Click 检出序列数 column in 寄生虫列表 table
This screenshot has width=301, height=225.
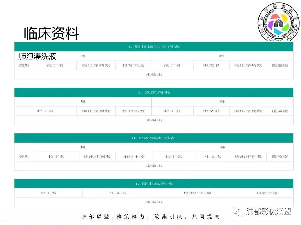(x=197, y=193)
